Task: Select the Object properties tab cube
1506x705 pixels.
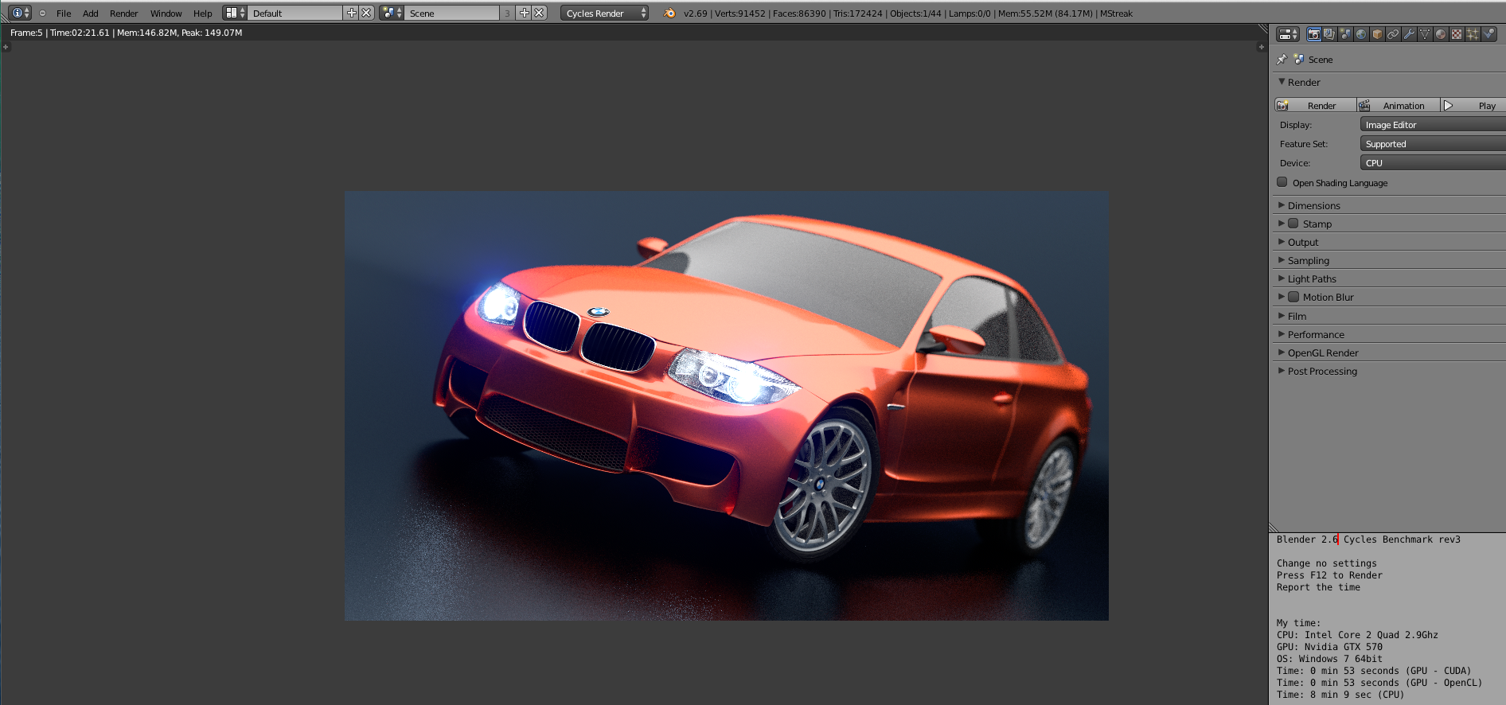Action: point(1377,34)
